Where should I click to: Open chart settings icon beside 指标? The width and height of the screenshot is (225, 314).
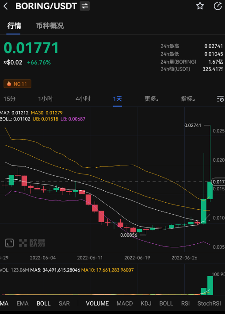point(220,99)
